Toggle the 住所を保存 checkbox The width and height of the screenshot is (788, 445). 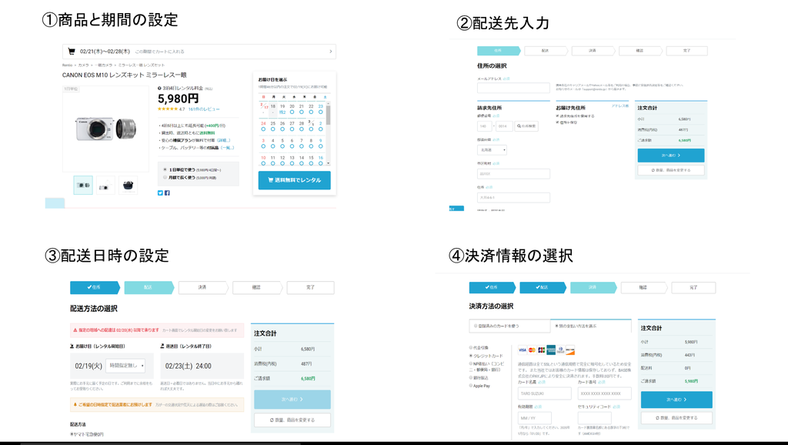pyautogui.click(x=557, y=122)
